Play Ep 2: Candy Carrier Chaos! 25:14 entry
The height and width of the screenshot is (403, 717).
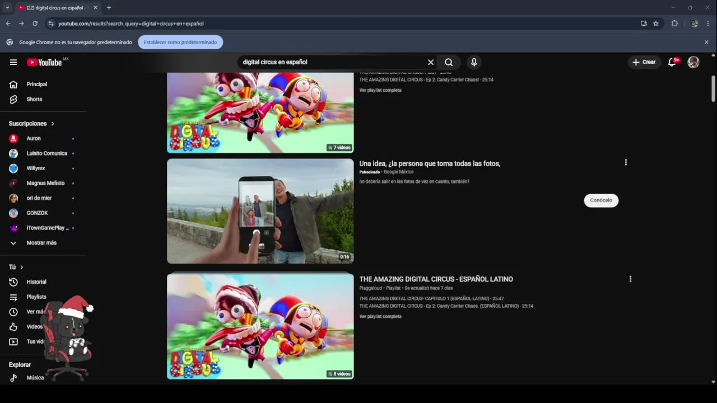(x=426, y=80)
